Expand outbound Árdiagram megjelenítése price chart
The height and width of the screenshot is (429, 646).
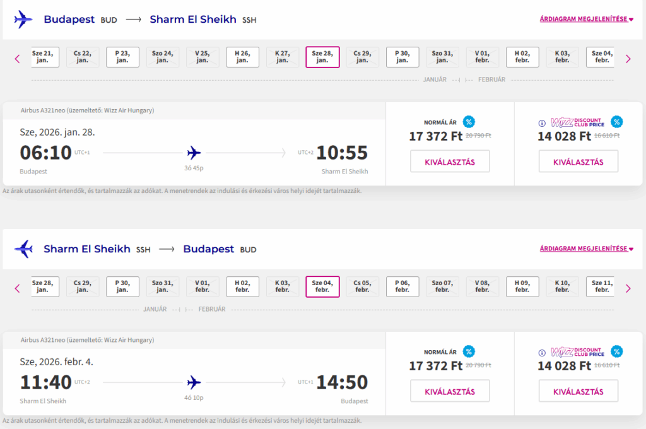click(x=586, y=19)
